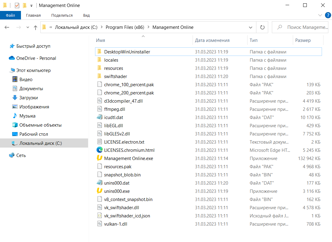Image resolution: width=332 pixels, height=242 pixels.
Task: Open the Видео library folder
Action: 26,79
